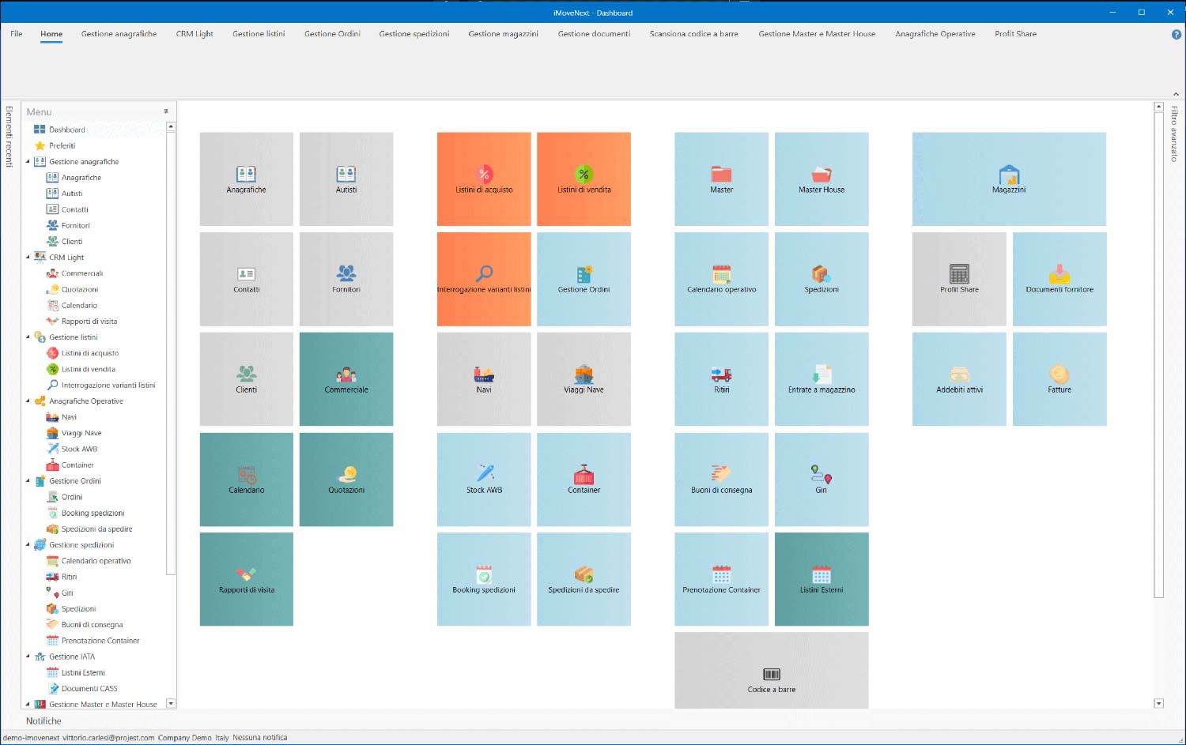Toggle the Menu panel pin

pos(167,111)
